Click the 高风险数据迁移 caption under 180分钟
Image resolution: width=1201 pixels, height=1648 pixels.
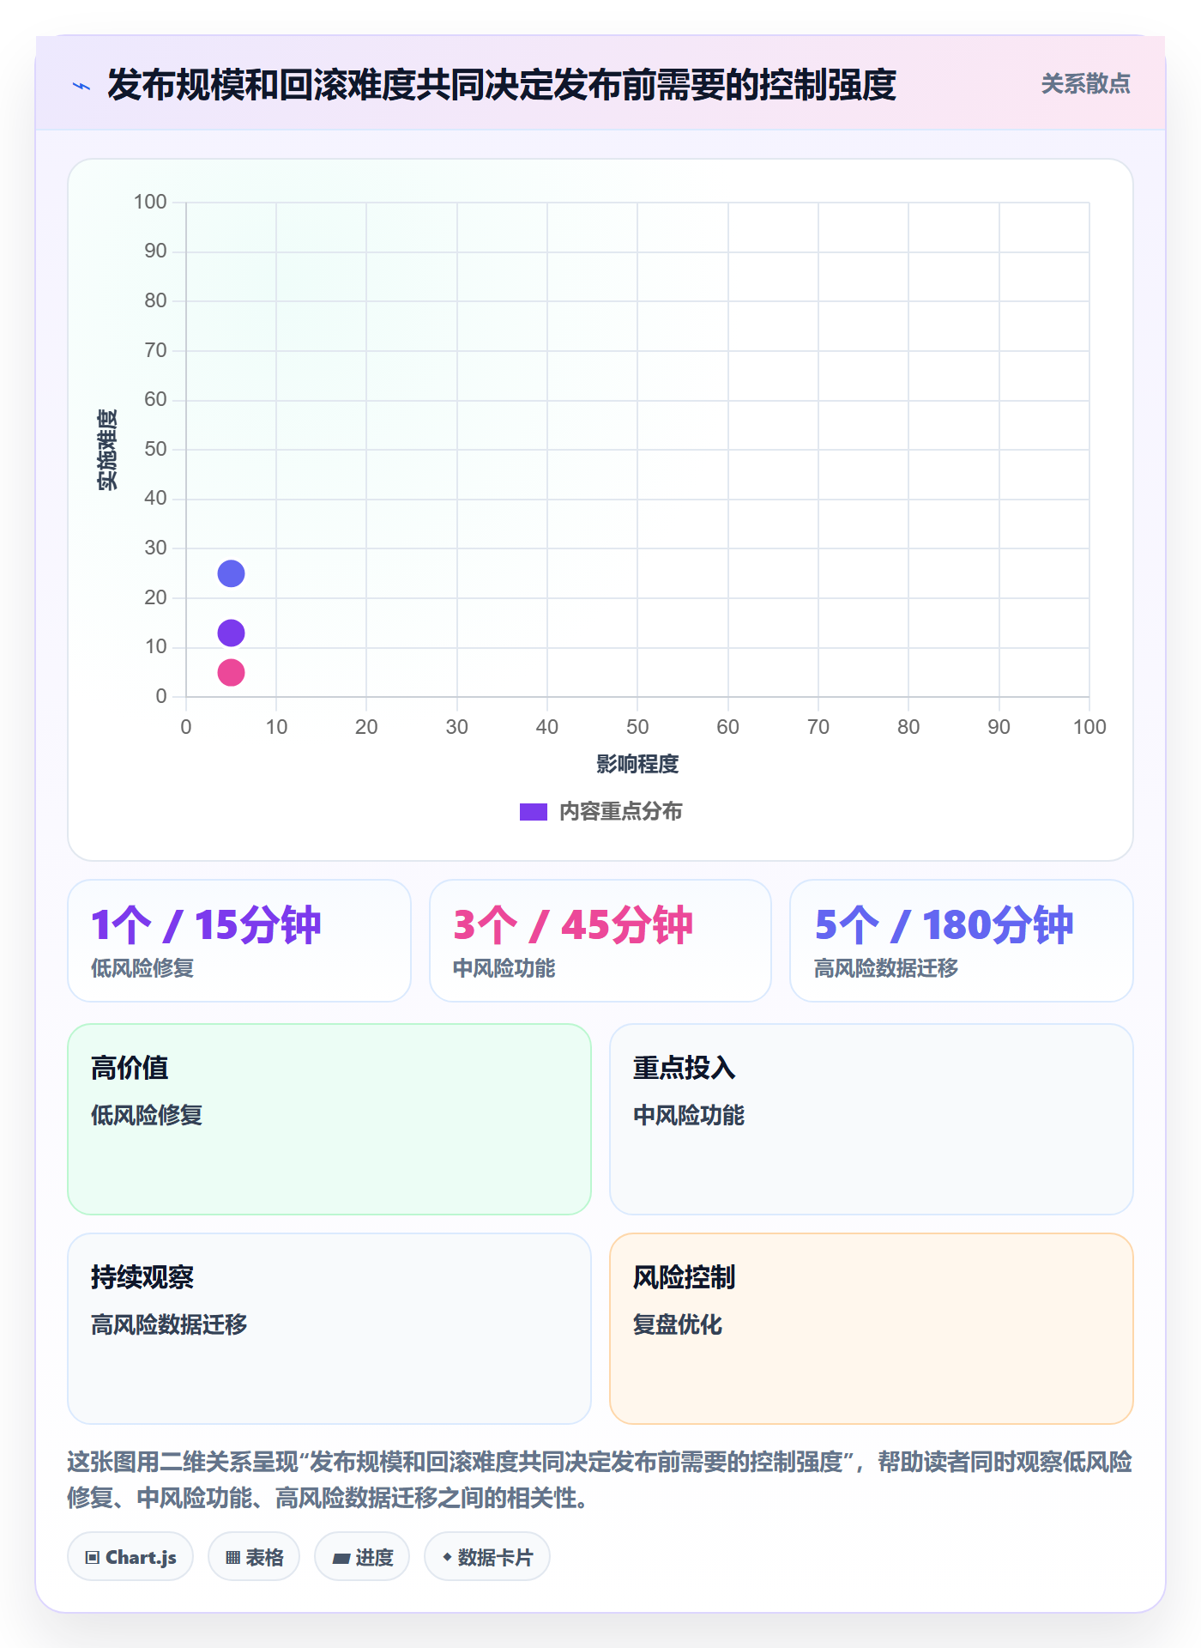886,968
